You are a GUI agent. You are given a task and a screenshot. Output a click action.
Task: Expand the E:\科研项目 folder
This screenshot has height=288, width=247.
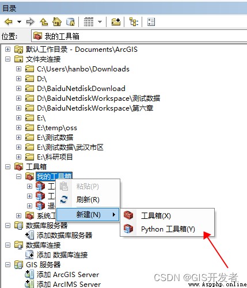pos(18,157)
